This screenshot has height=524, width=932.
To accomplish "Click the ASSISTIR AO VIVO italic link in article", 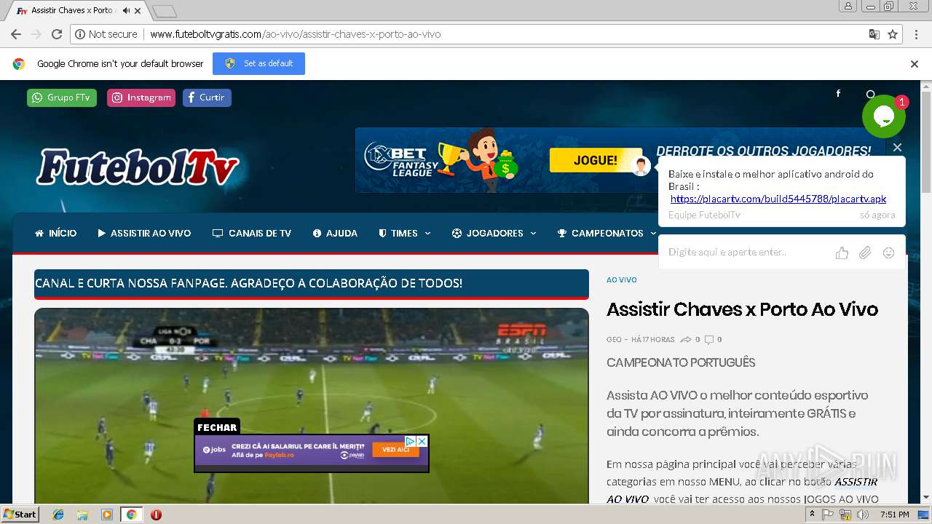I will (x=742, y=490).
